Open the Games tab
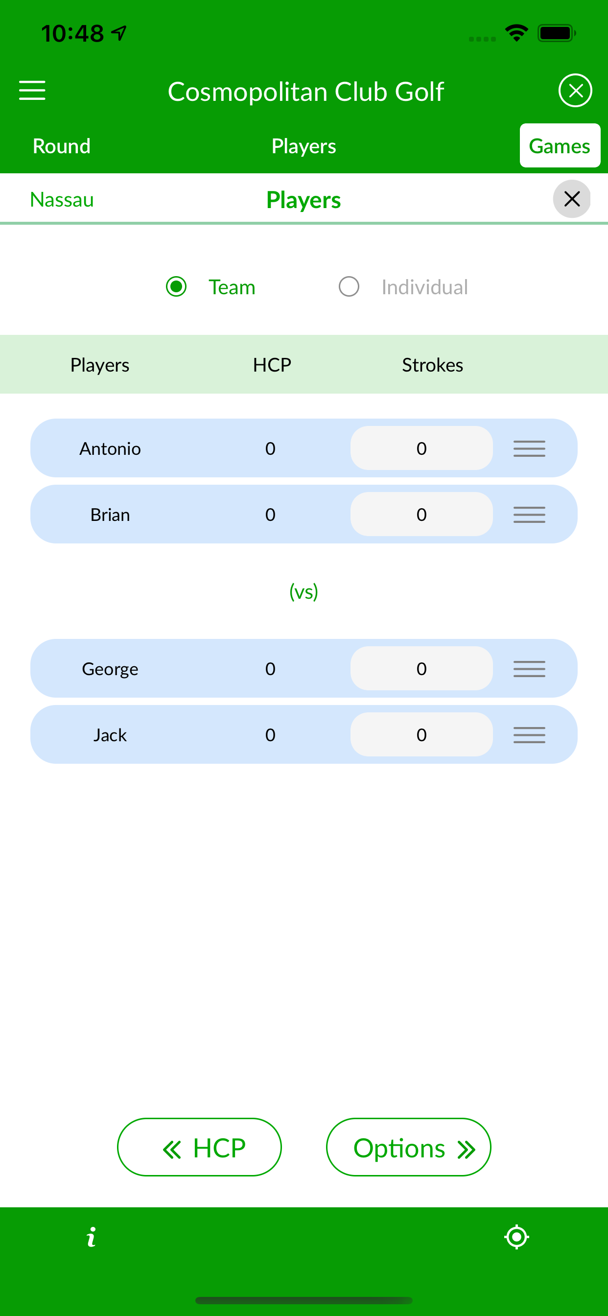Image resolution: width=608 pixels, height=1316 pixels. pyautogui.click(x=560, y=146)
